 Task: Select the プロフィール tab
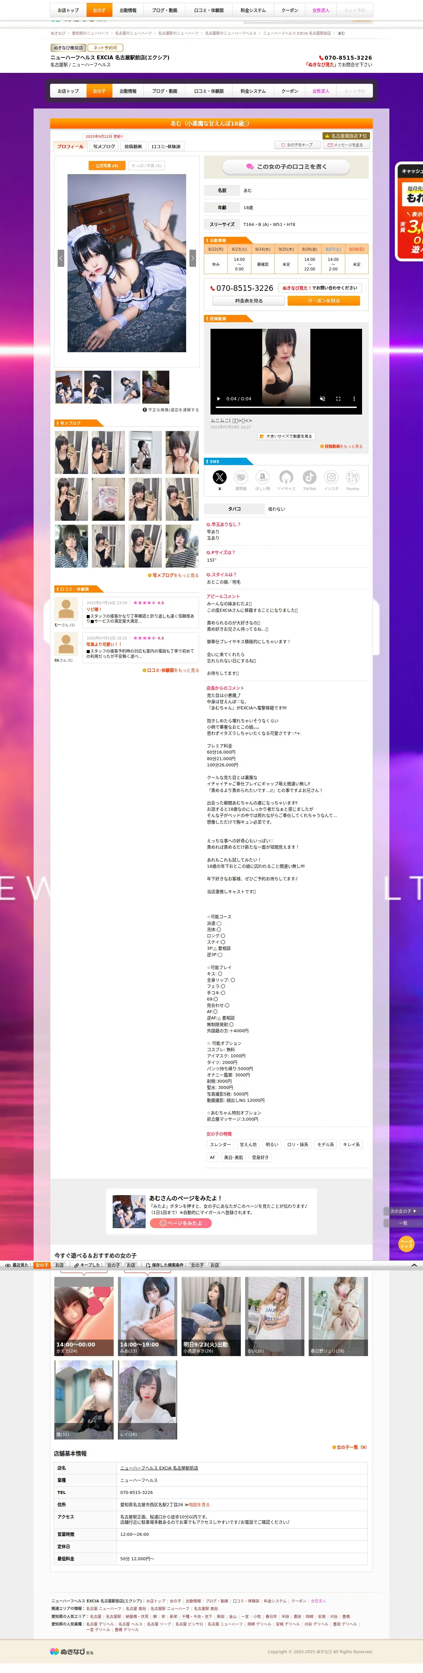click(x=70, y=147)
